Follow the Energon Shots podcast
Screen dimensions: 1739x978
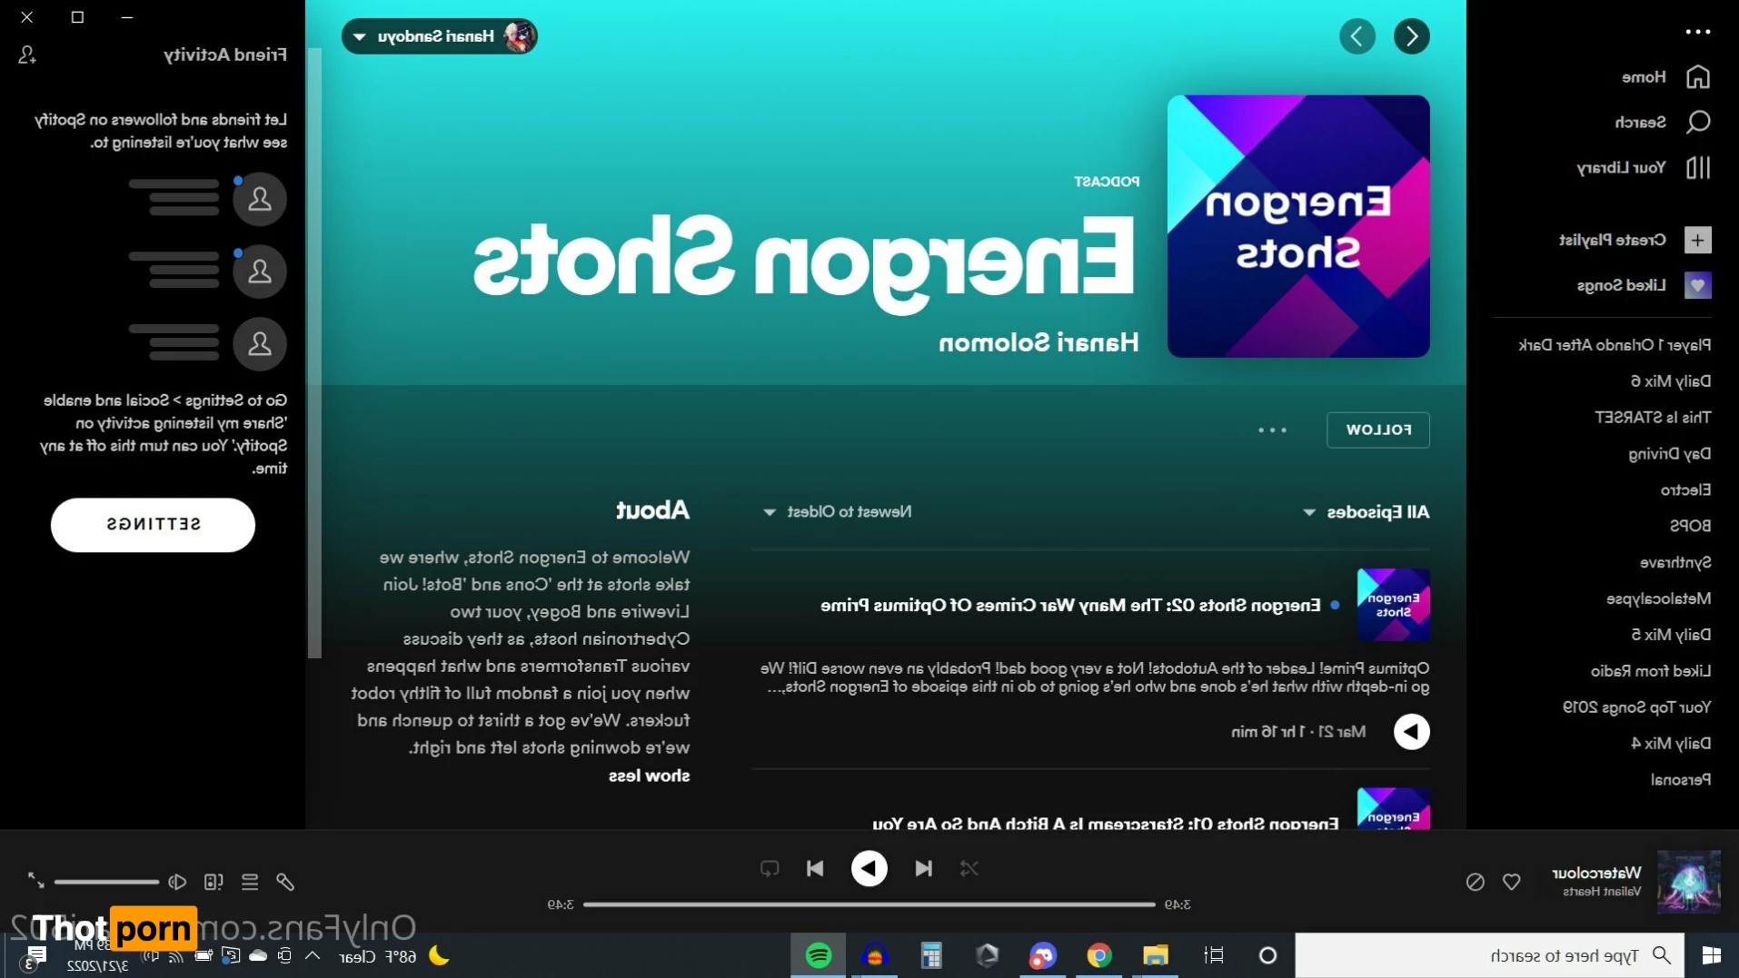1377,430
